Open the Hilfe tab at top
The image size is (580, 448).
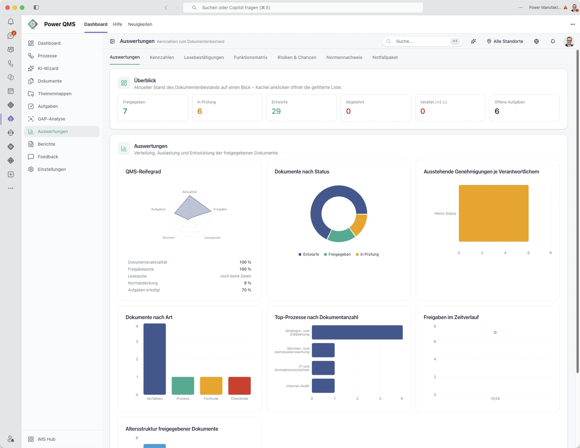117,24
